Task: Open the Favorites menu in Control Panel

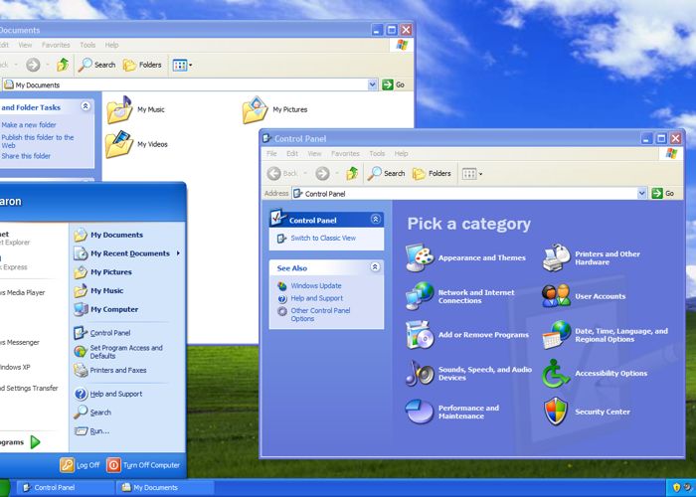Action: click(x=345, y=154)
